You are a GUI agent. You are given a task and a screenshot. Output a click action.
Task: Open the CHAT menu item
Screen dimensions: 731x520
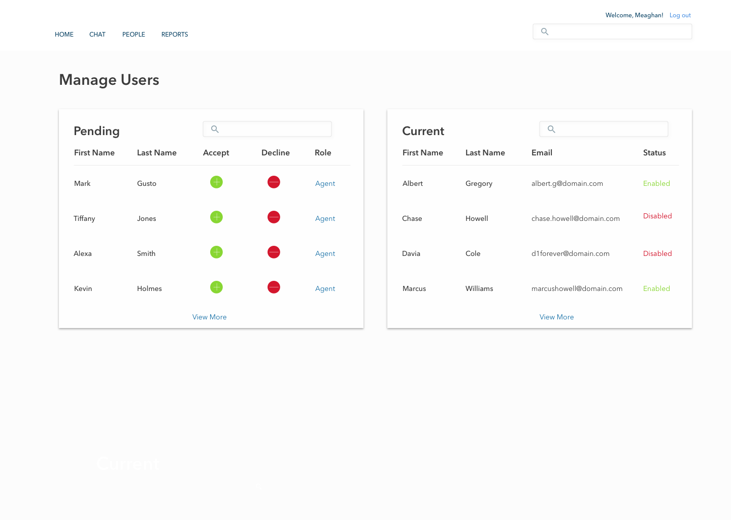[97, 35]
